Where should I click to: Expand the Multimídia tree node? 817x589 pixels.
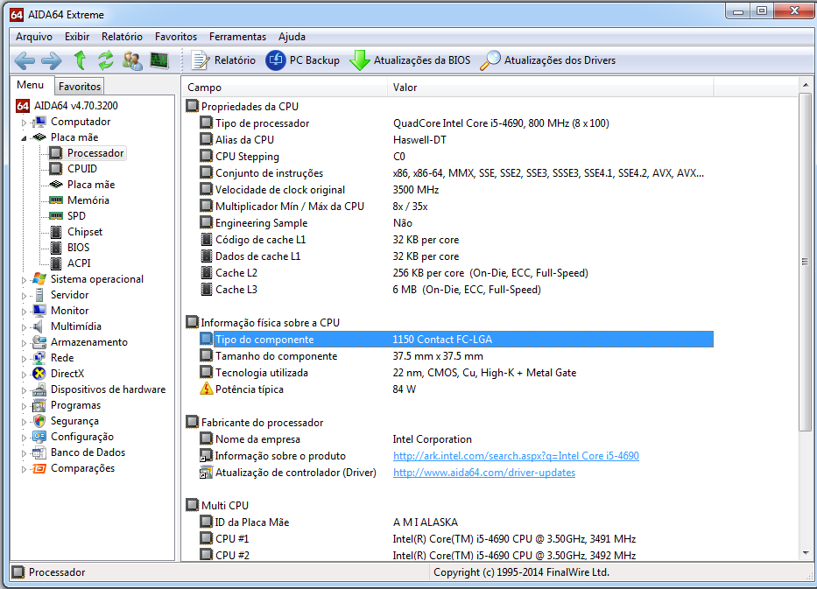pos(24,327)
